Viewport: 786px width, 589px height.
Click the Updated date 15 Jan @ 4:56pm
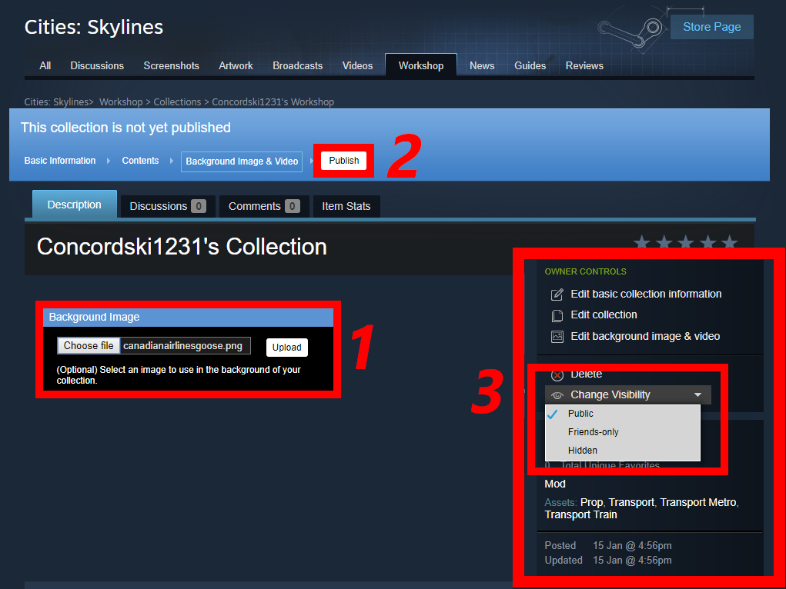[631, 560]
